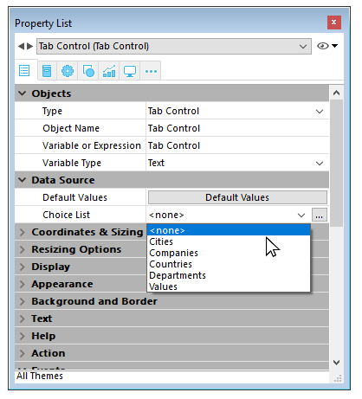This screenshot has width=362, height=399.
Task: Click the Object Name field value
Action: click(237, 128)
